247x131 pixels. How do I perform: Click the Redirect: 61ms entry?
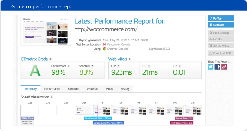click(27, 122)
